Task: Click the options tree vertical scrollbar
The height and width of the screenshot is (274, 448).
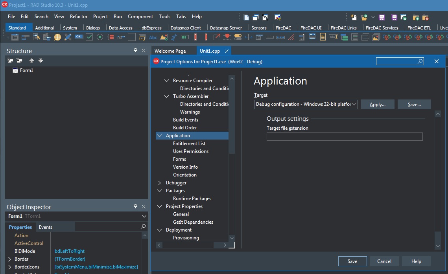Action: click(x=232, y=158)
